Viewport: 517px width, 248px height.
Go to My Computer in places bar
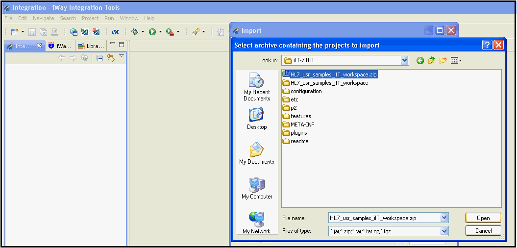257,188
